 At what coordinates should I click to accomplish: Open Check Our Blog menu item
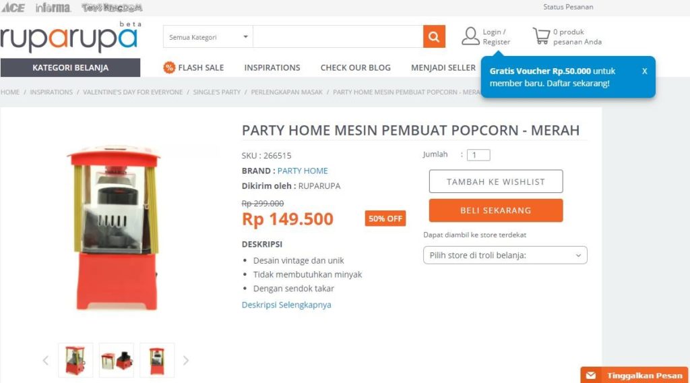tap(355, 67)
